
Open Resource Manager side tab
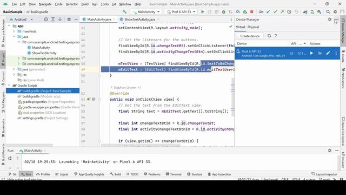tap(3, 32)
